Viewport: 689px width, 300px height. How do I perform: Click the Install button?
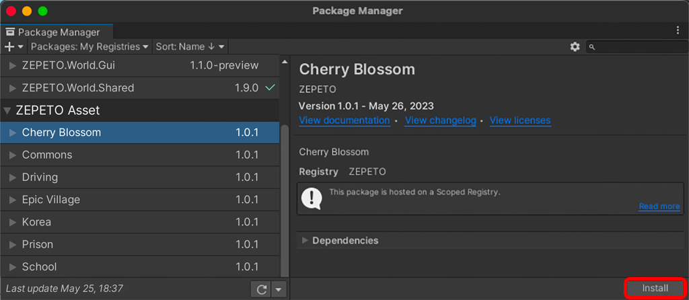[655, 288]
